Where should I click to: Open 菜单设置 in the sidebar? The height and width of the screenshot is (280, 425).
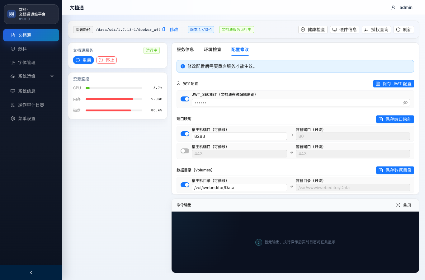[31, 119]
